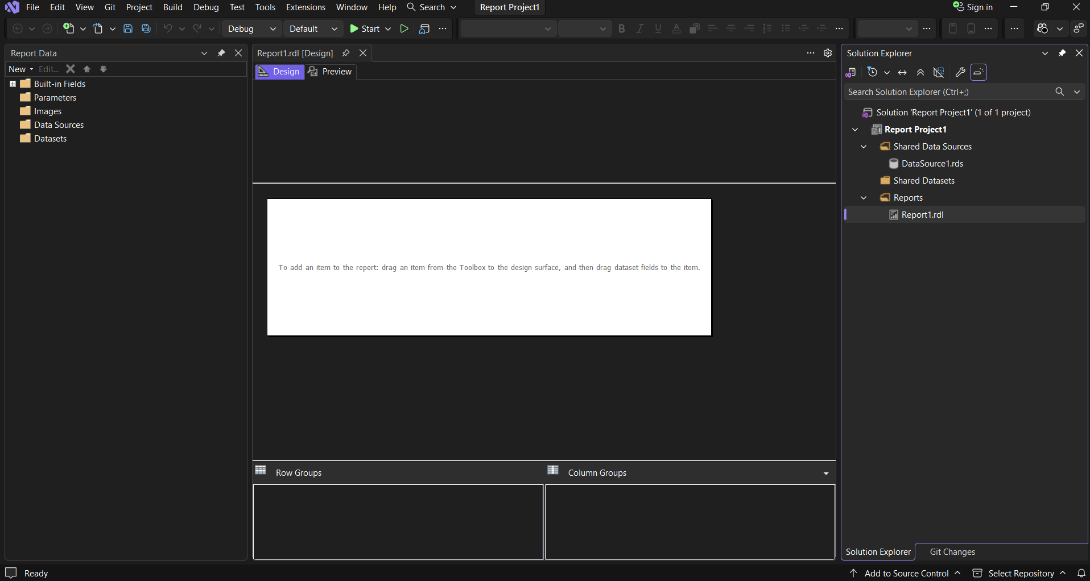The height and width of the screenshot is (581, 1090).
Task: Click the Start debugging button
Action: [365, 28]
